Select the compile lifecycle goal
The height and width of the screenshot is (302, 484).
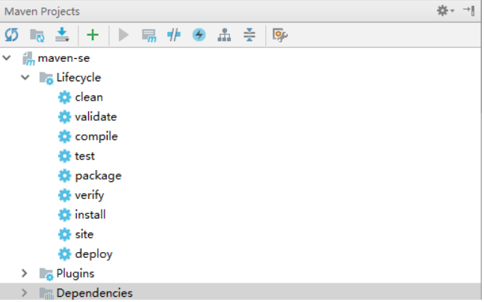pos(96,136)
